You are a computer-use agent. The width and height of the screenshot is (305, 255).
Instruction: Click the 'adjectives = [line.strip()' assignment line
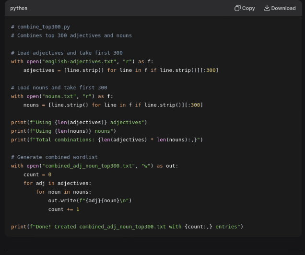point(120,70)
